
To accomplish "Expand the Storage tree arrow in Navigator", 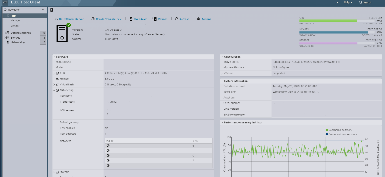I will click(5, 38).
